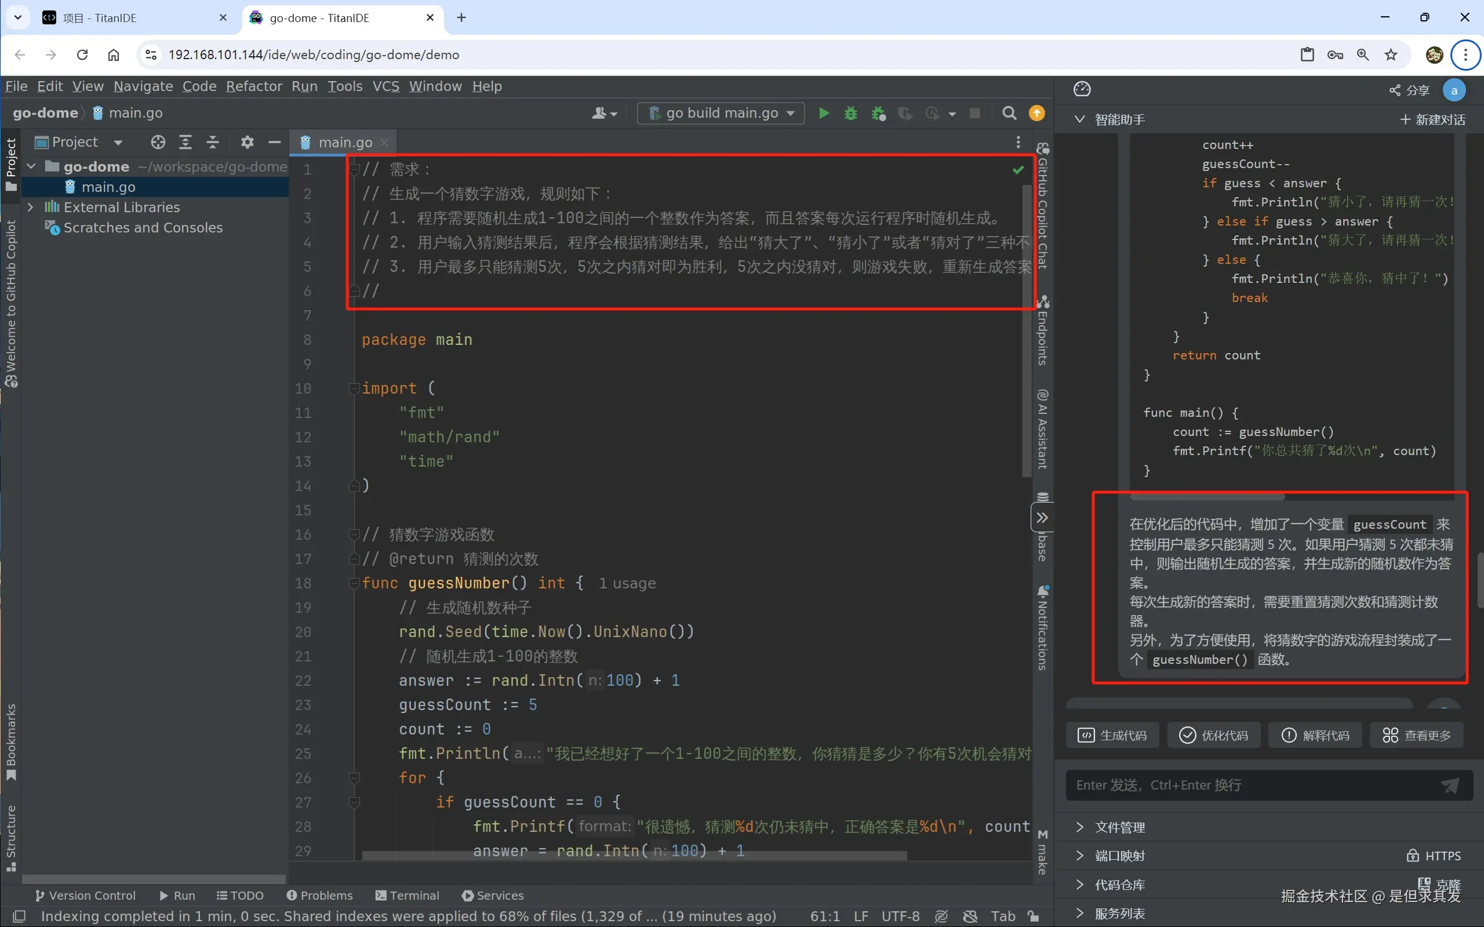
Task: Expand the 文件管理 section
Action: tap(1119, 827)
